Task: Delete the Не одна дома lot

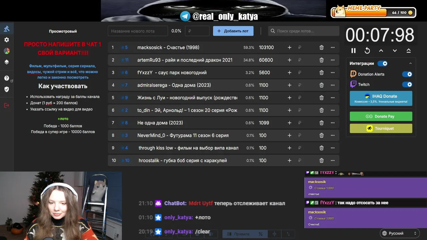Action: [322, 123]
